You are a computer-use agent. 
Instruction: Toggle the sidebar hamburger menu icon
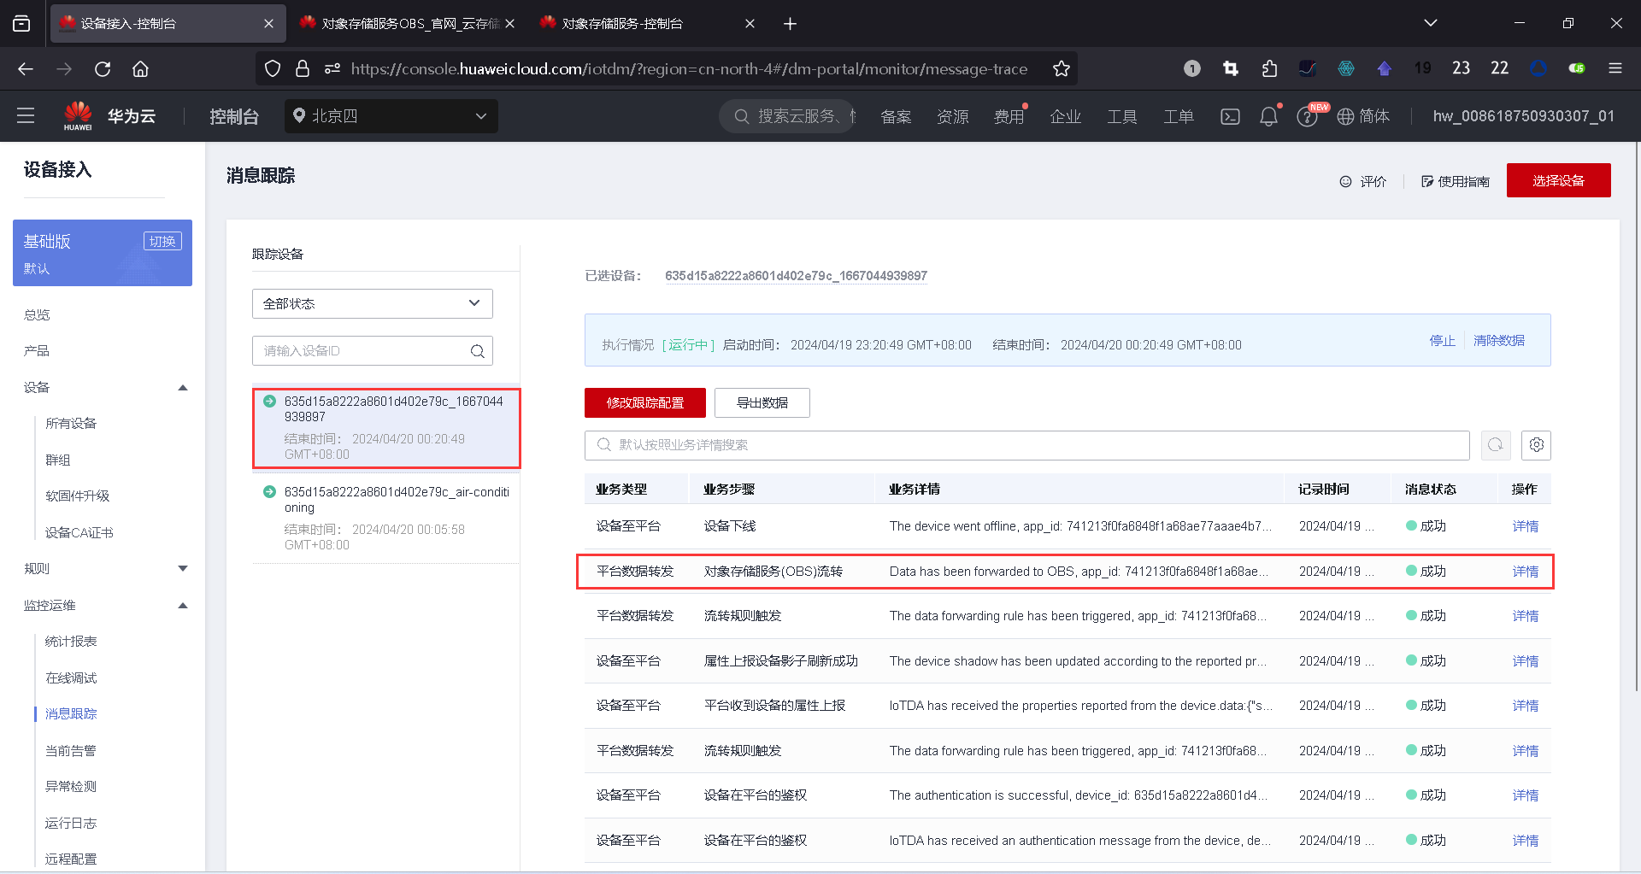[x=25, y=115]
